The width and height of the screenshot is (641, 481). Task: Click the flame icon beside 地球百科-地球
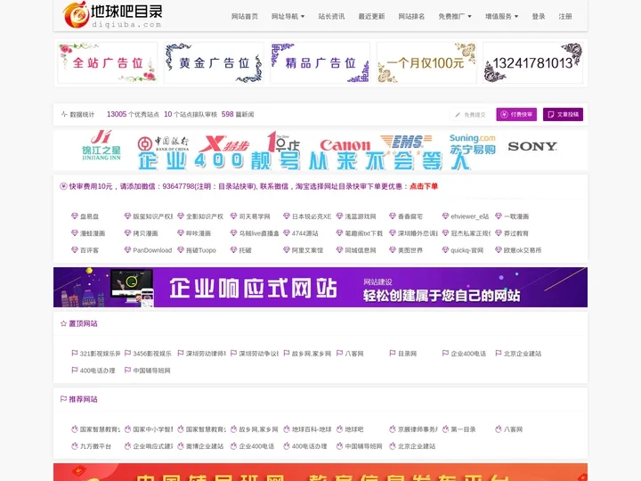click(x=287, y=429)
